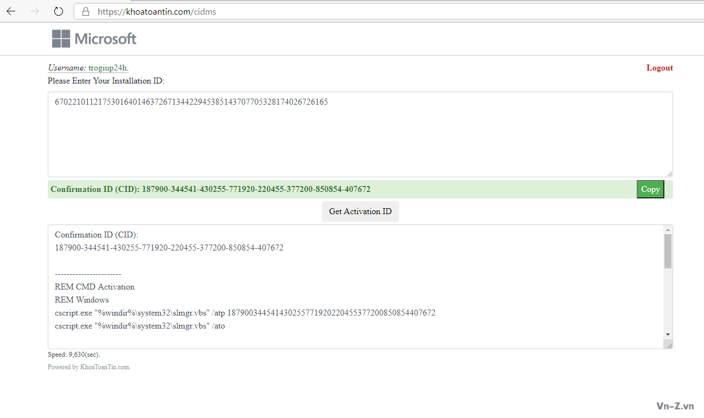
Task: Grab the Installation ID box resize handle
Action: [670, 174]
